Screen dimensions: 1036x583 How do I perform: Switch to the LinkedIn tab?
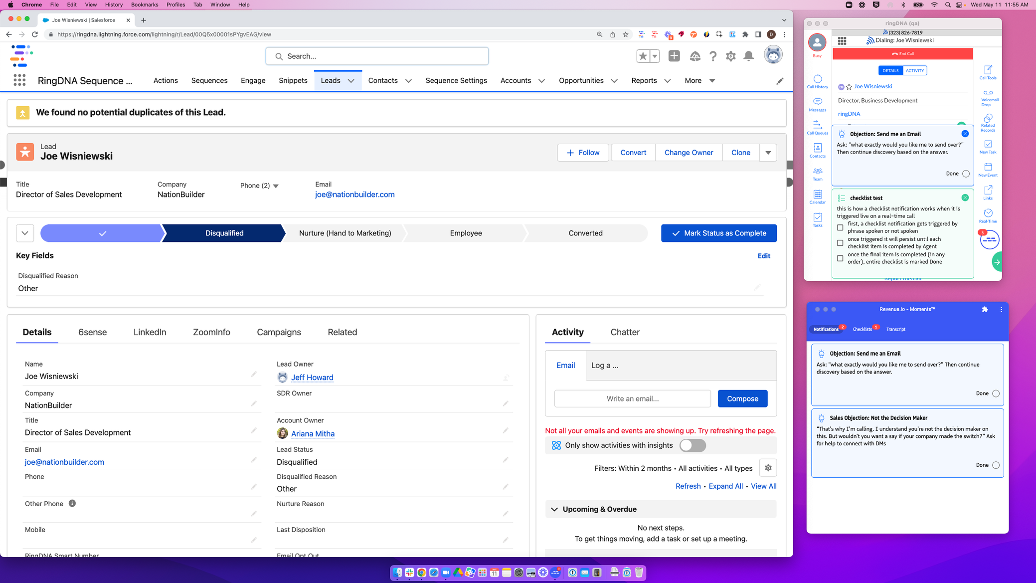point(150,332)
